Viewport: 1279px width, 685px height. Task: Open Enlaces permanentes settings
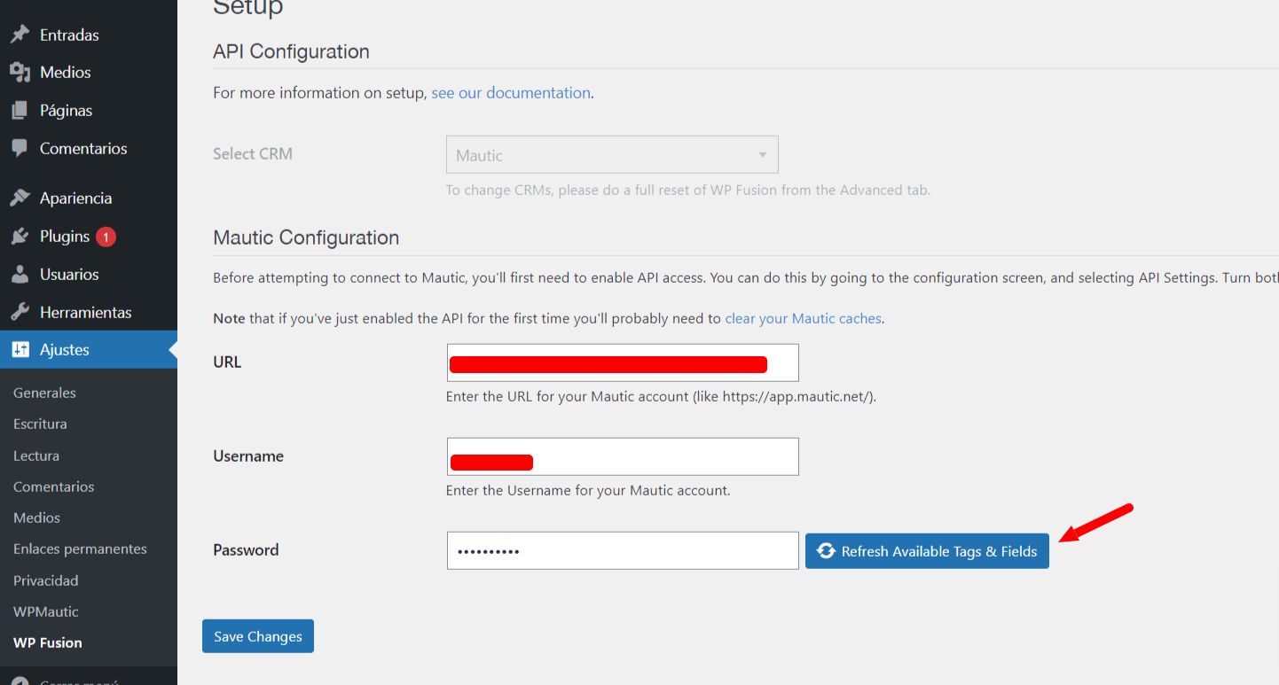click(x=80, y=549)
